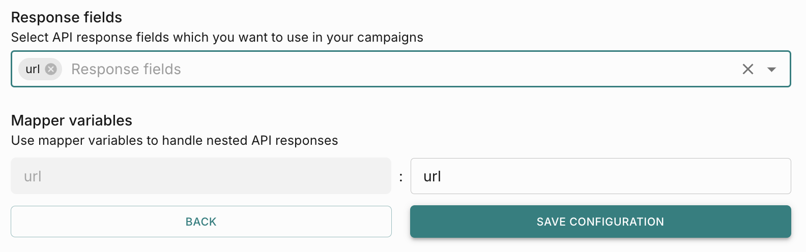
Task: Click the "Mapper variables" section heading
Action: 72,120
